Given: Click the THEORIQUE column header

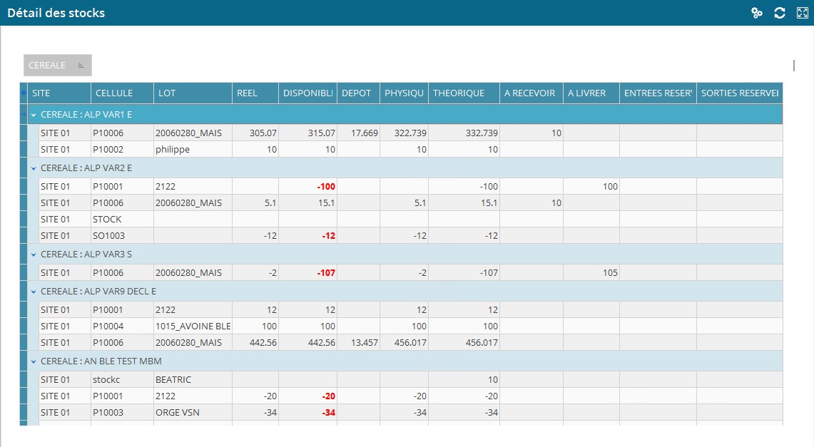Looking at the screenshot, I should click(x=463, y=93).
